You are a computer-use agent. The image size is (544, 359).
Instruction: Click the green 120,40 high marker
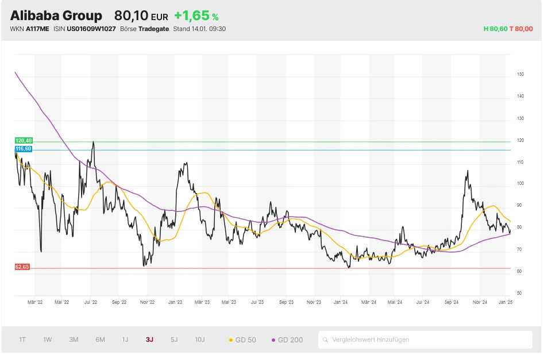pyautogui.click(x=24, y=141)
